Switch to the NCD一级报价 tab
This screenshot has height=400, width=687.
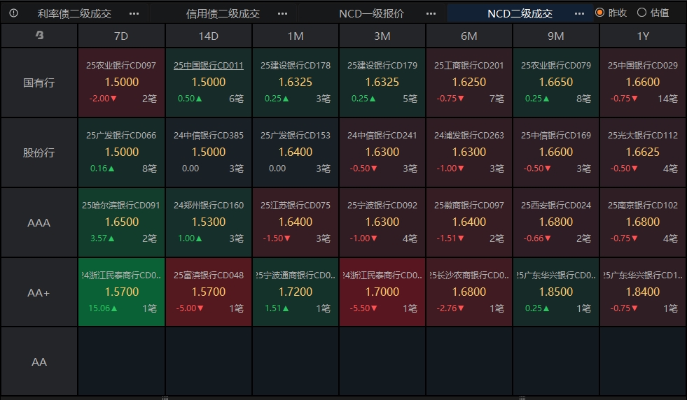tap(372, 13)
